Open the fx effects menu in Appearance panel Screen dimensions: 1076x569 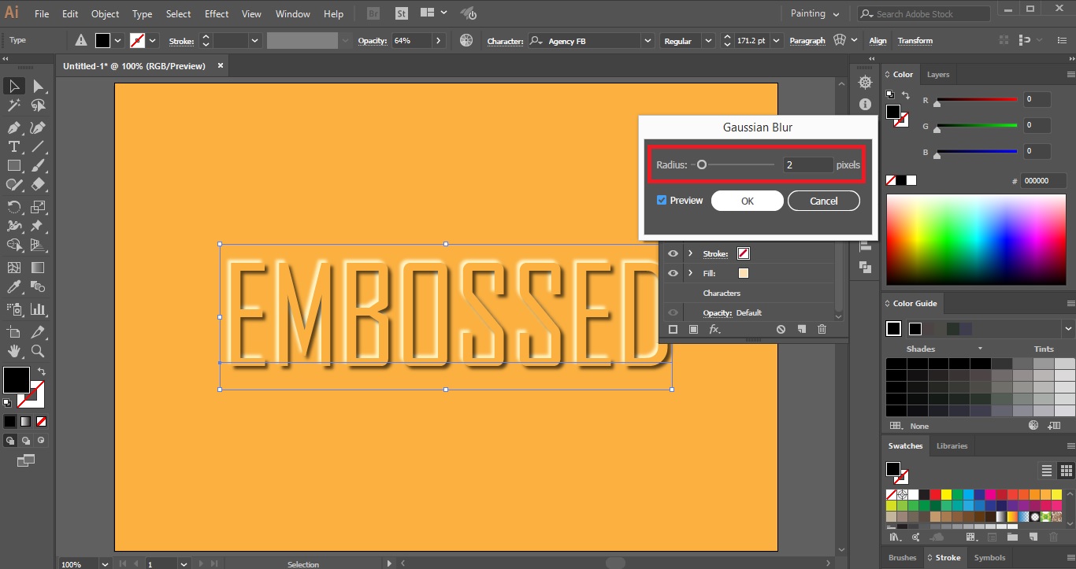point(715,329)
